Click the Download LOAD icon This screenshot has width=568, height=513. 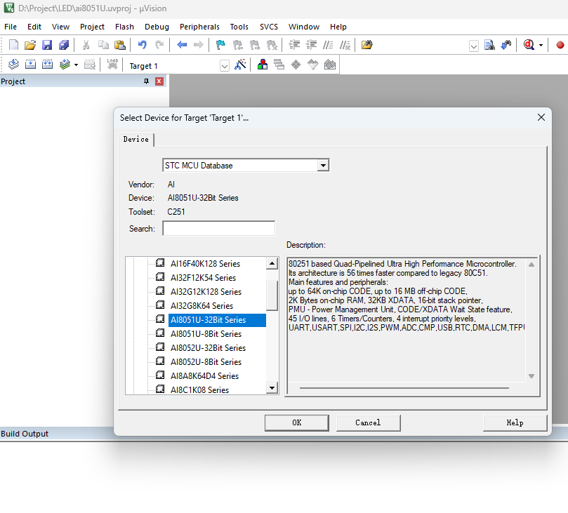click(112, 65)
